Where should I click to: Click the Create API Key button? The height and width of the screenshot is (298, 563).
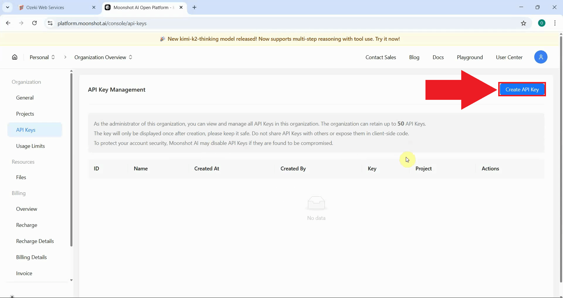522,89
